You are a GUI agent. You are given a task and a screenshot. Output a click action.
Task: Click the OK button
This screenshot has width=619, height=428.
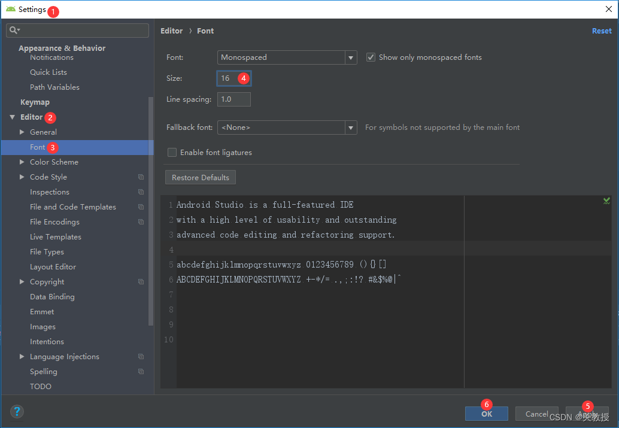[x=486, y=414]
